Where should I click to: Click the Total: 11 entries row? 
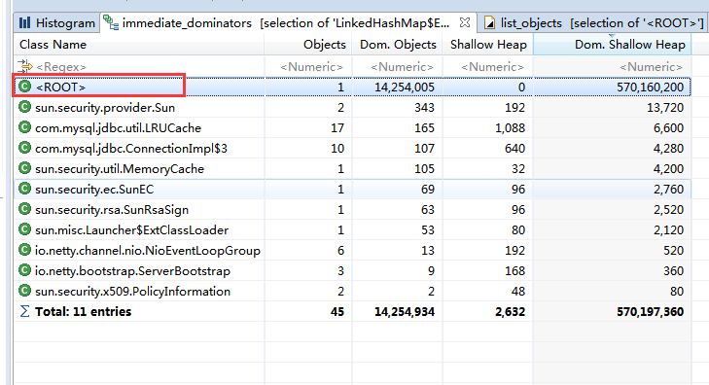point(352,312)
